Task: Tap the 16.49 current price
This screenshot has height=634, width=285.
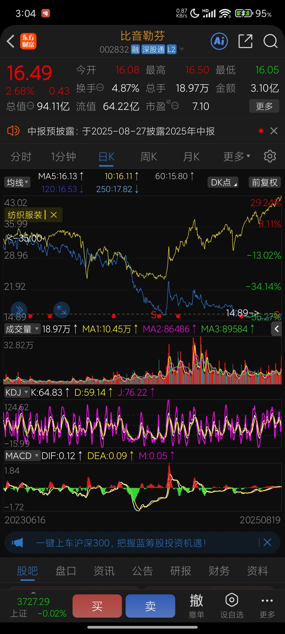Action: point(29,73)
